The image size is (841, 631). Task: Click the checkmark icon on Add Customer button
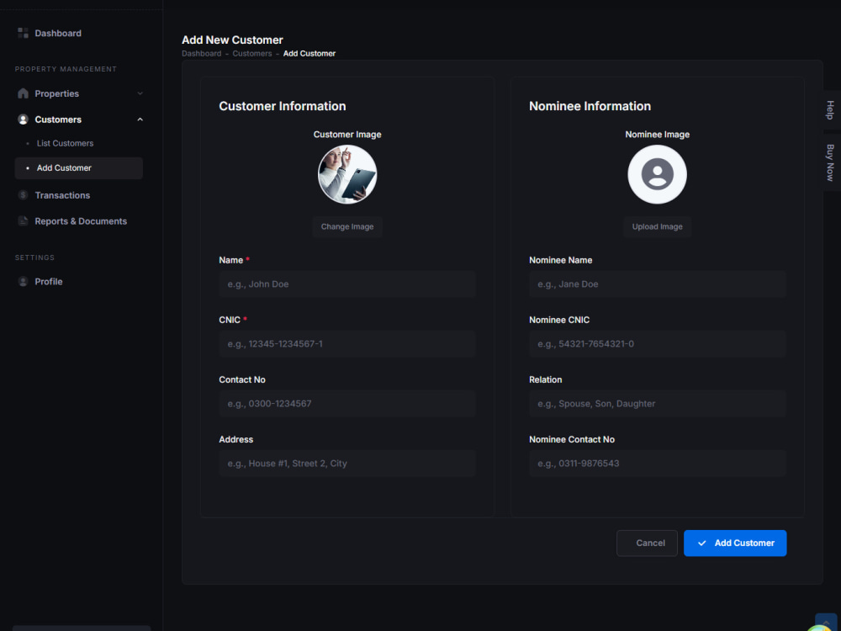tap(701, 543)
